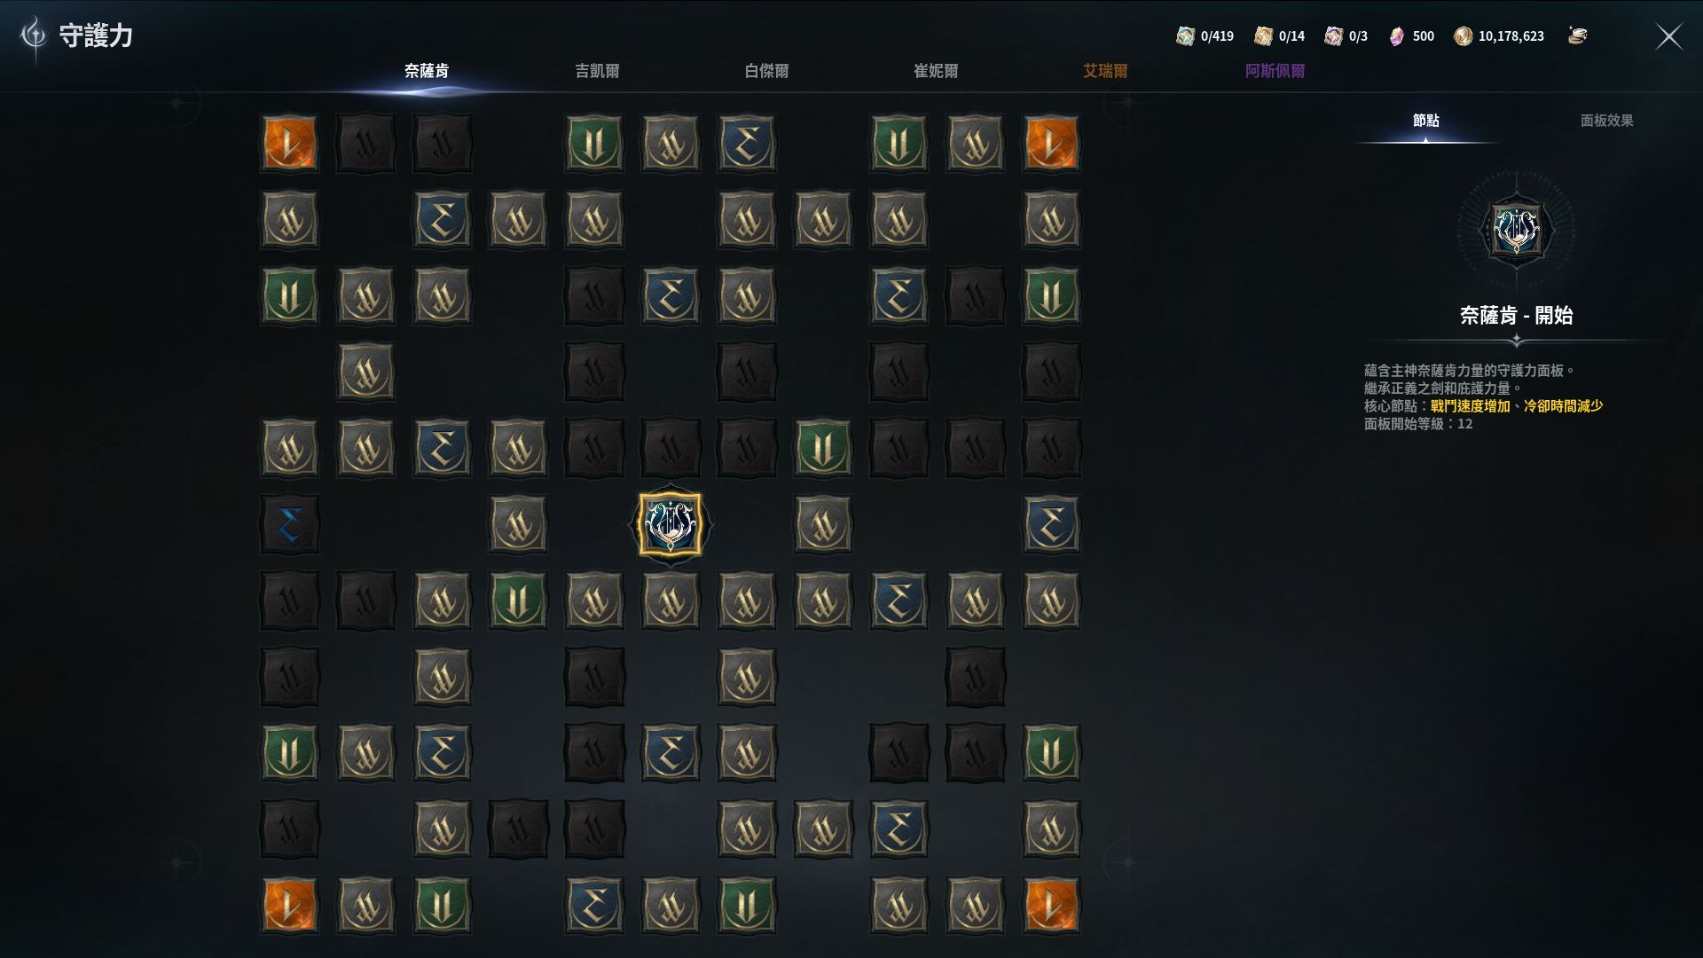Click the pink crystal 500 currency icon
This screenshot has width=1703, height=958.
tap(1397, 35)
